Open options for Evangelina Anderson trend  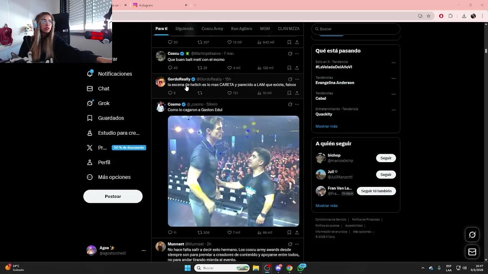pos(393,78)
